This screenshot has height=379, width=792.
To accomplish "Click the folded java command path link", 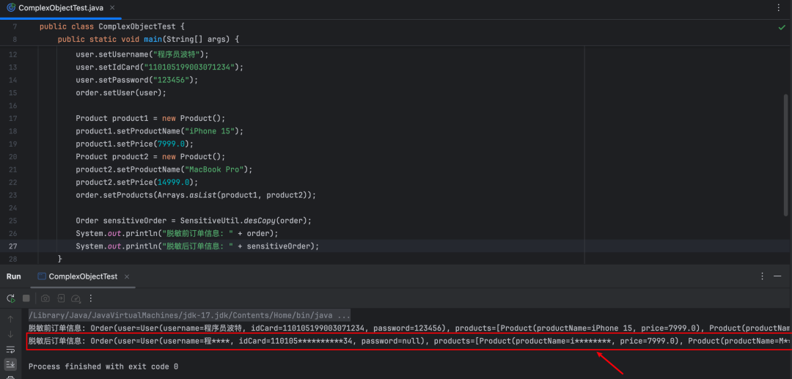I will 189,315.
